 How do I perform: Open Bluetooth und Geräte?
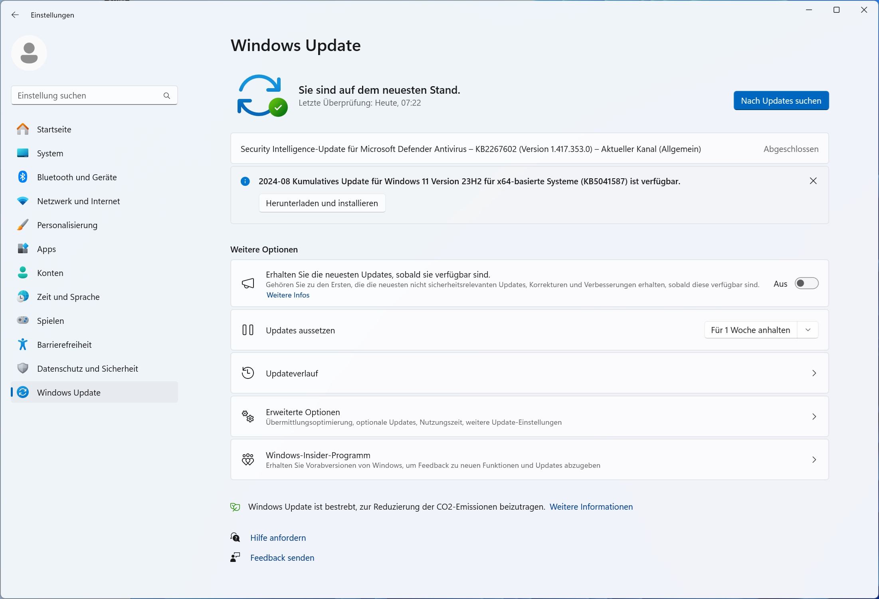pyautogui.click(x=95, y=177)
